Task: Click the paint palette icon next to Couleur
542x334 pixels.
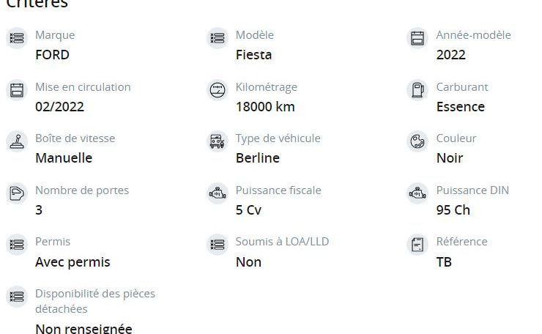Action: [x=417, y=141]
